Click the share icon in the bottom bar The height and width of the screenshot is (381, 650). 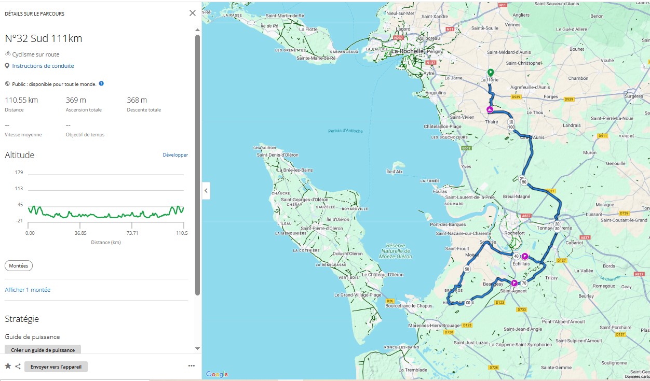pyautogui.click(x=18, y=366)
